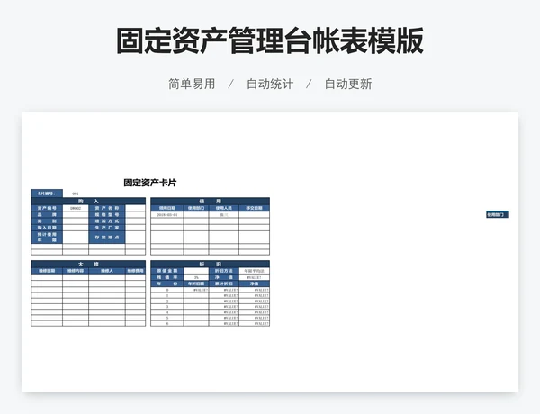Click the empty cell beside 品牌
The image size is (540, 414).
coord(76,214)
